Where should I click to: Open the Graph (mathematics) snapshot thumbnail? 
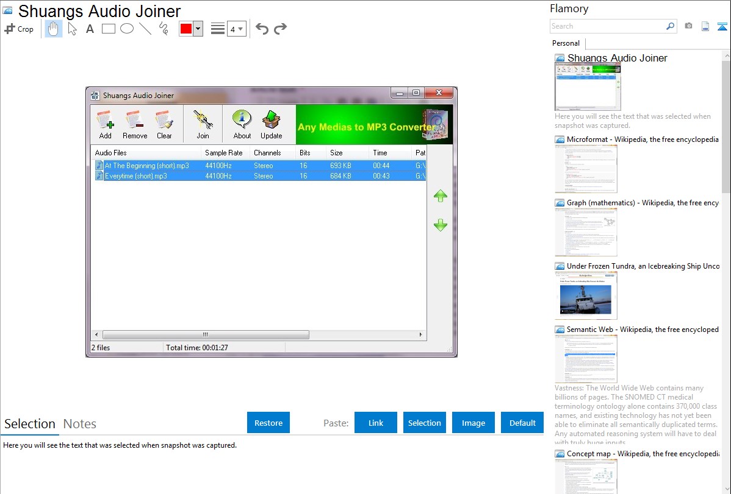point(586,232)
